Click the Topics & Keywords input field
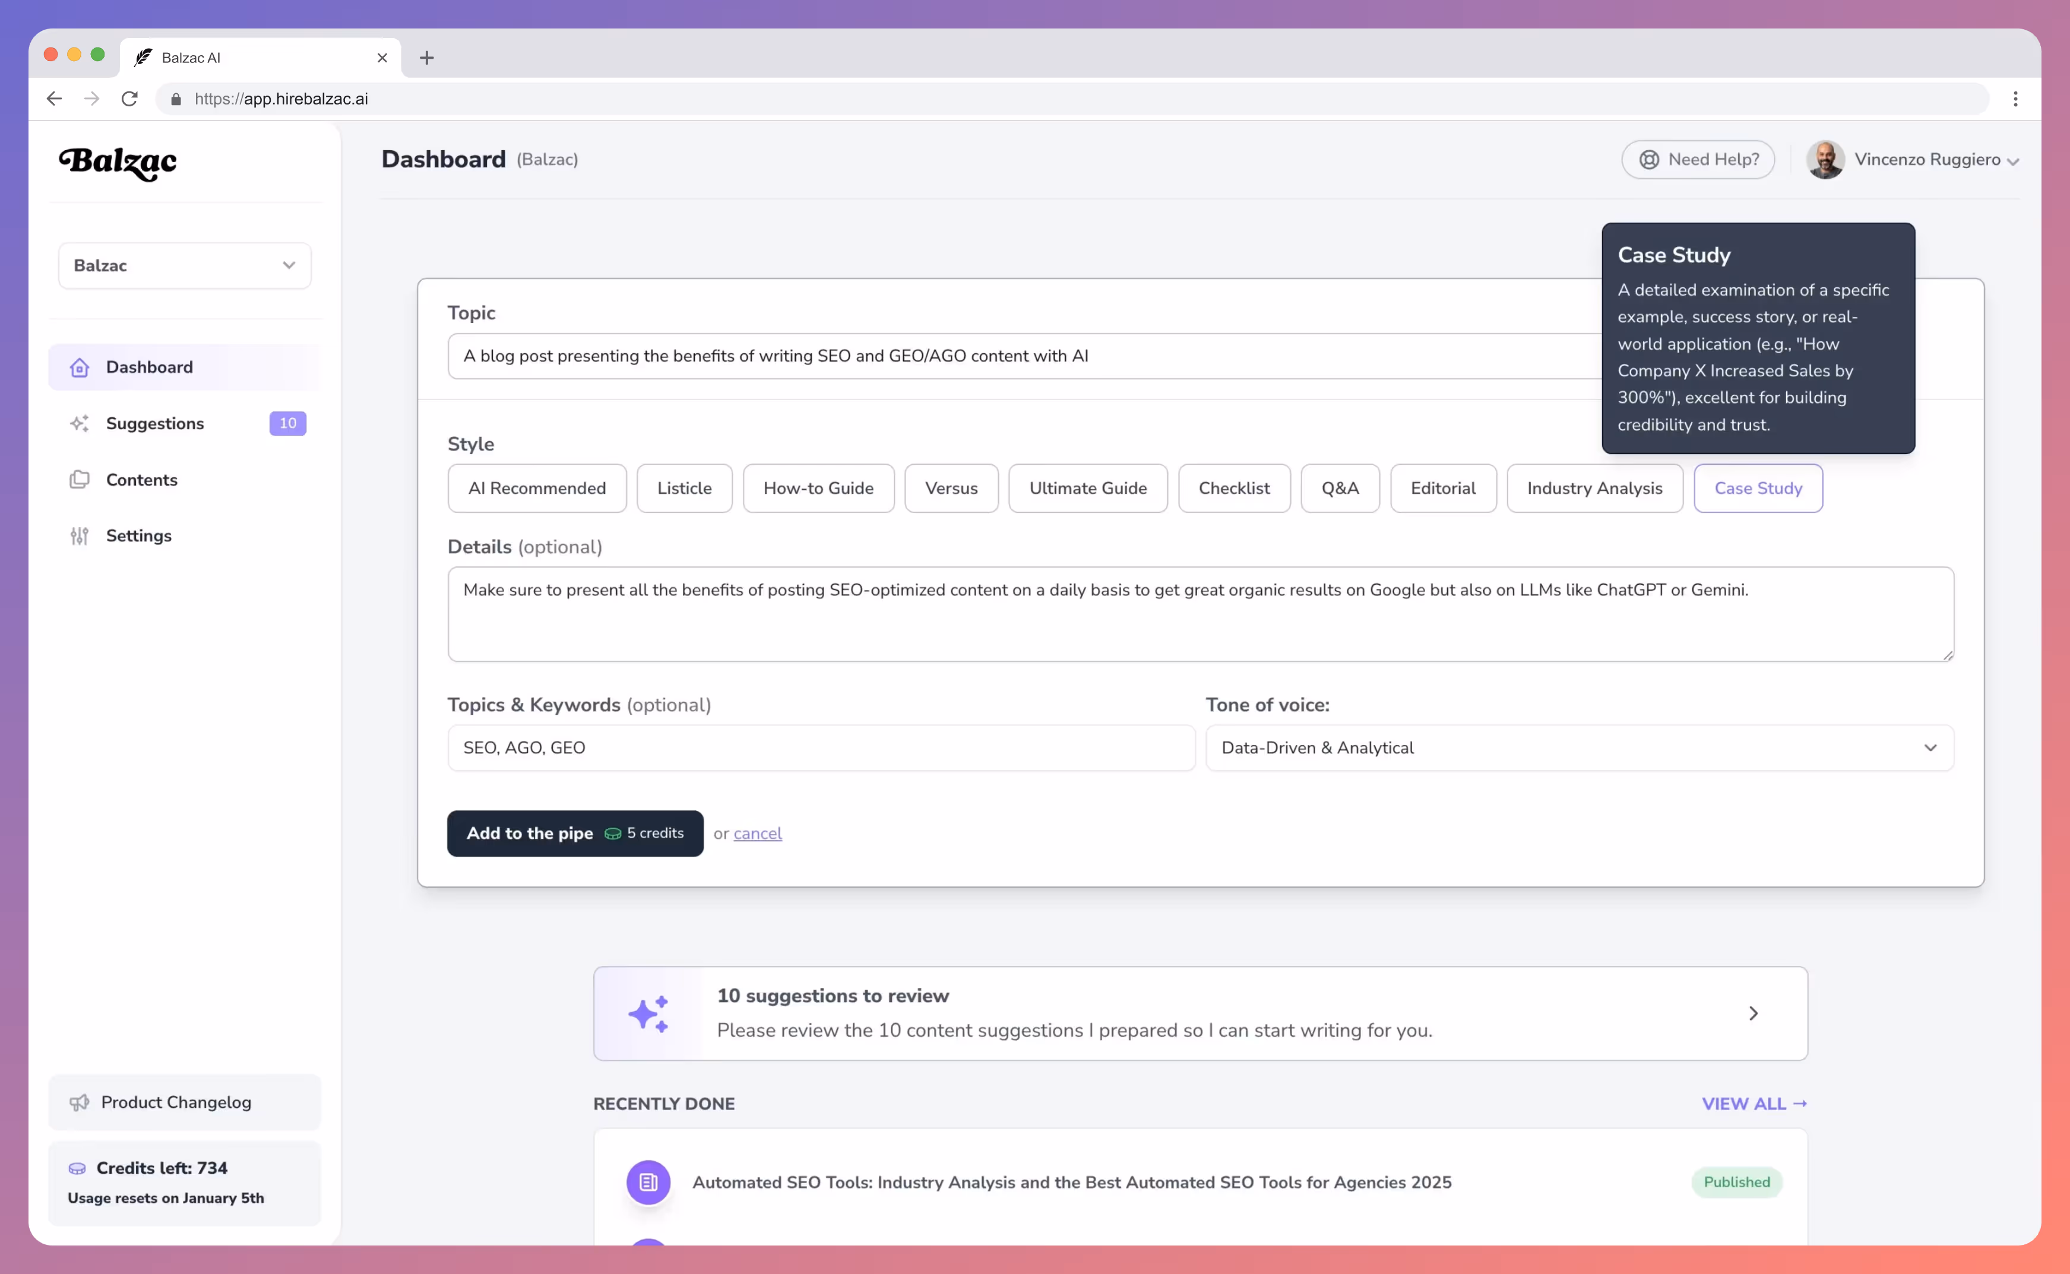The height and width of the screenshot is (1274, 2070). (x=820, y=747)
